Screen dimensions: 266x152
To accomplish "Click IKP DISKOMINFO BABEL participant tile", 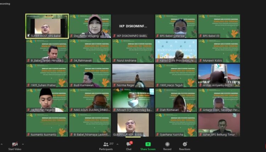I will click(133, 26).
